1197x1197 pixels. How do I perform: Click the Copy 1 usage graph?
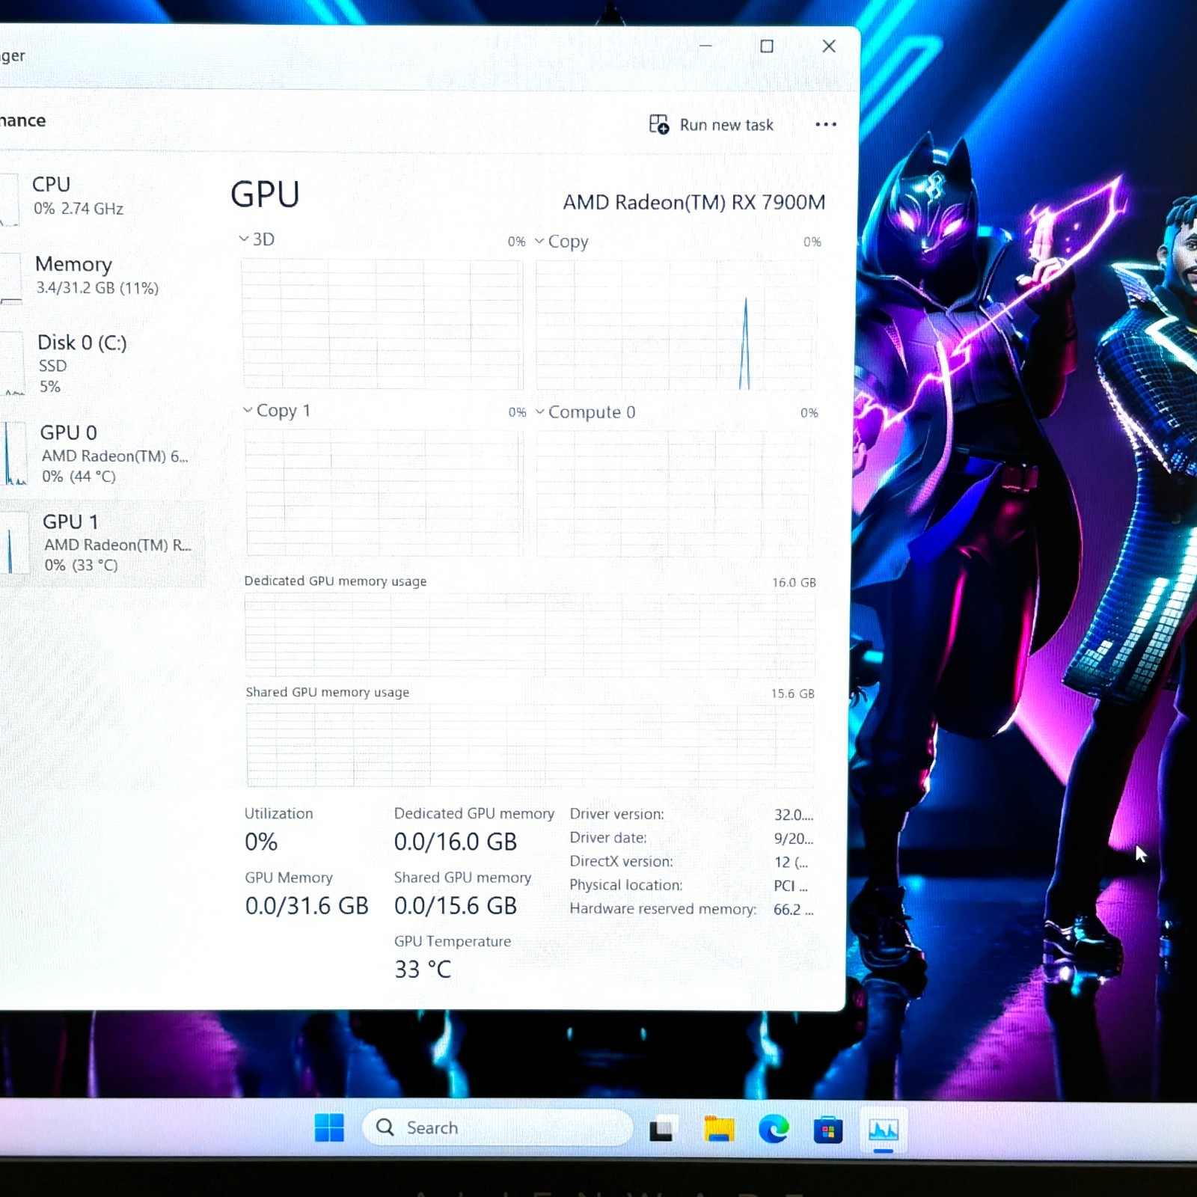click(x=385, y=492)
